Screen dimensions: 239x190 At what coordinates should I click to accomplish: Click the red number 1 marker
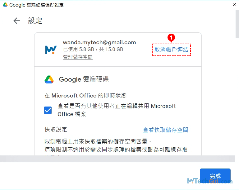171,38
